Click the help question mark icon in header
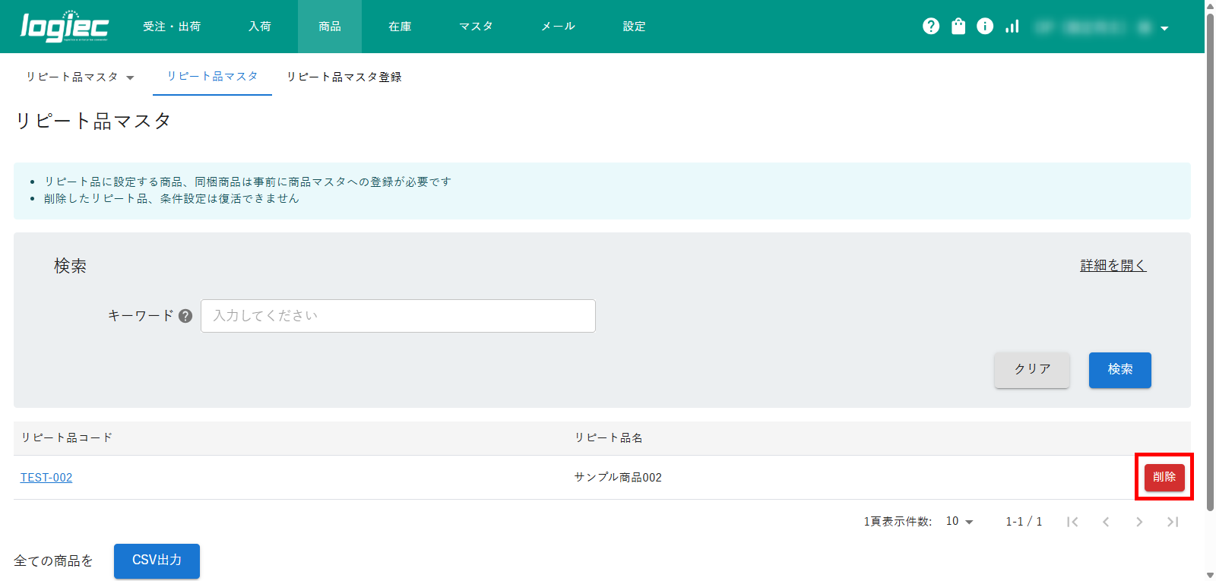This screenshot has width=1216, height=581. click(931, 27)
